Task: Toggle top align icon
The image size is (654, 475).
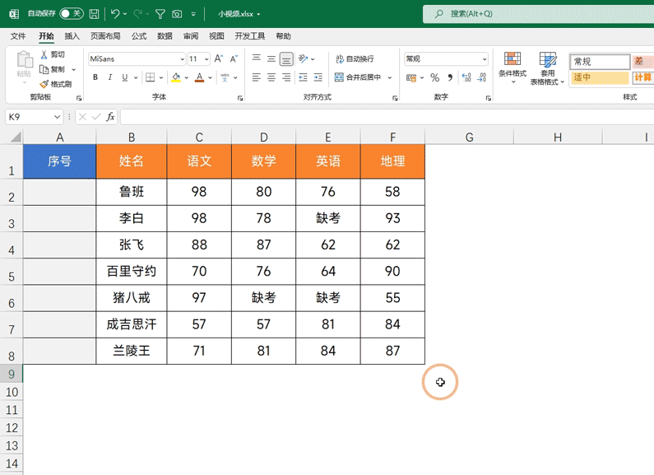Action: point(257,58)
